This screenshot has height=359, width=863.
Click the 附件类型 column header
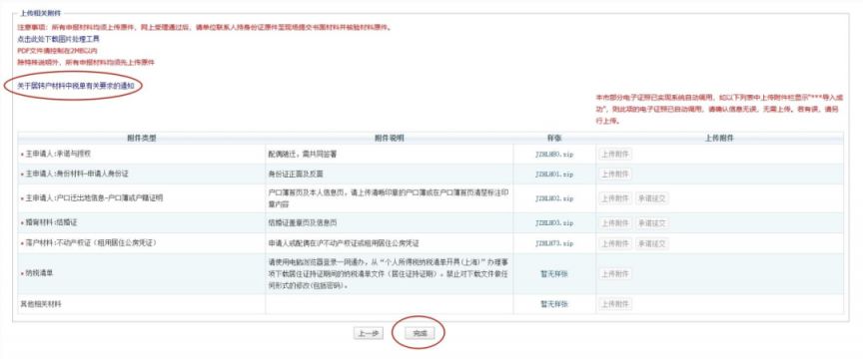click(142, 139)
